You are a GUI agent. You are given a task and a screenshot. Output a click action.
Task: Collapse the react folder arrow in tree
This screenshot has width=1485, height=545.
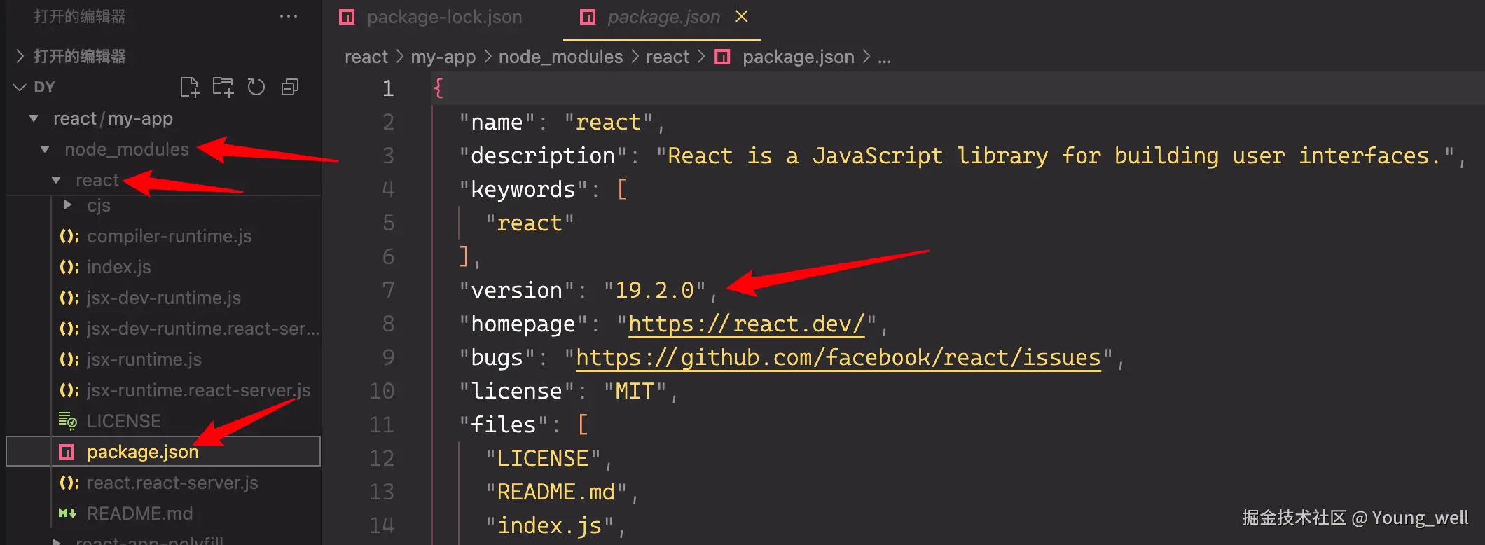point(56,180)
